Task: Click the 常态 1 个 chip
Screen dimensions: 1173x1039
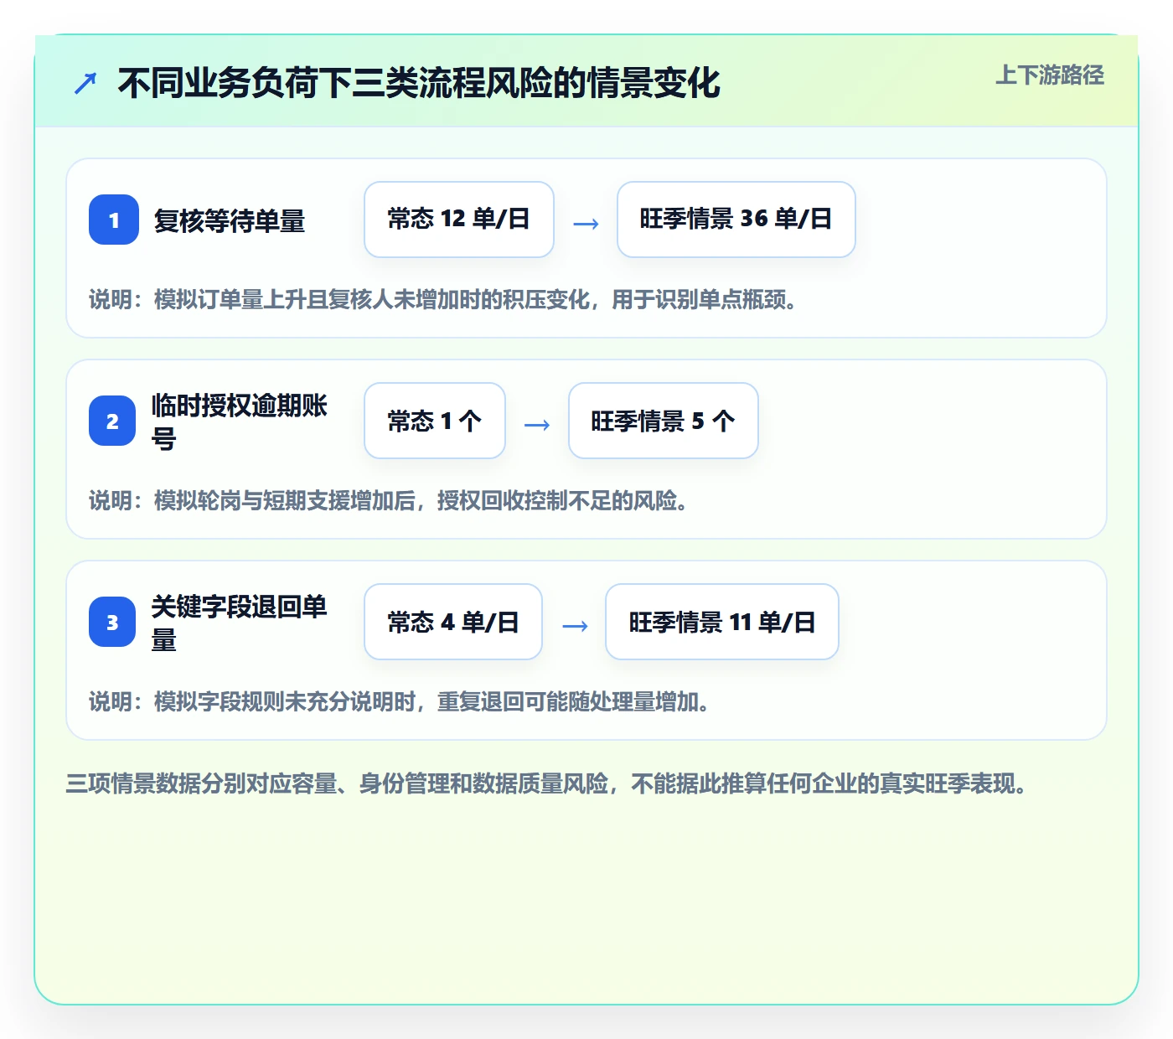Action: [x=435, y=421]
